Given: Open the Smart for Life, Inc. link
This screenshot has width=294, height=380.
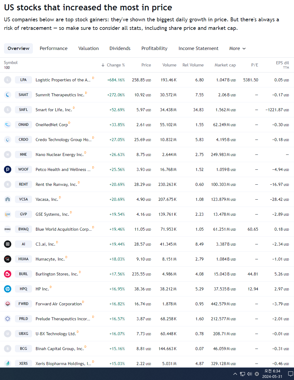Looking at the screenshot, I should (54, 110).
